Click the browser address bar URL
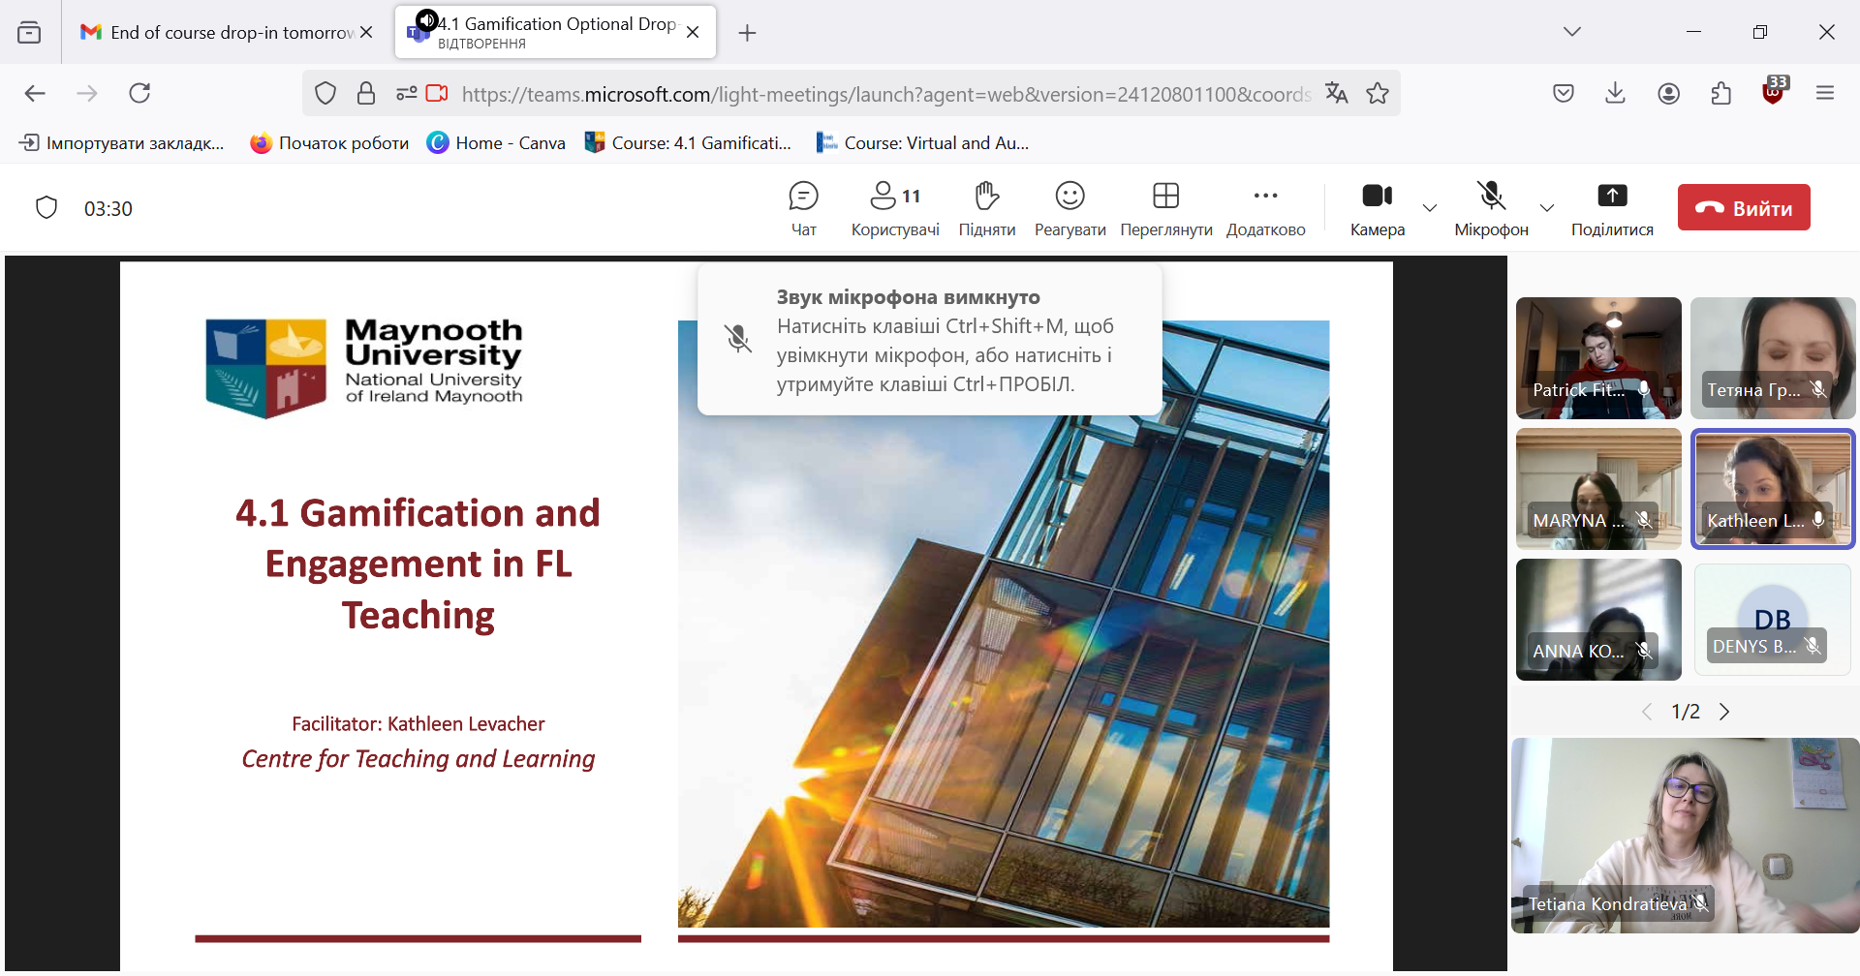This screenshot has width=1860, height=976. [x=885, y=94]
